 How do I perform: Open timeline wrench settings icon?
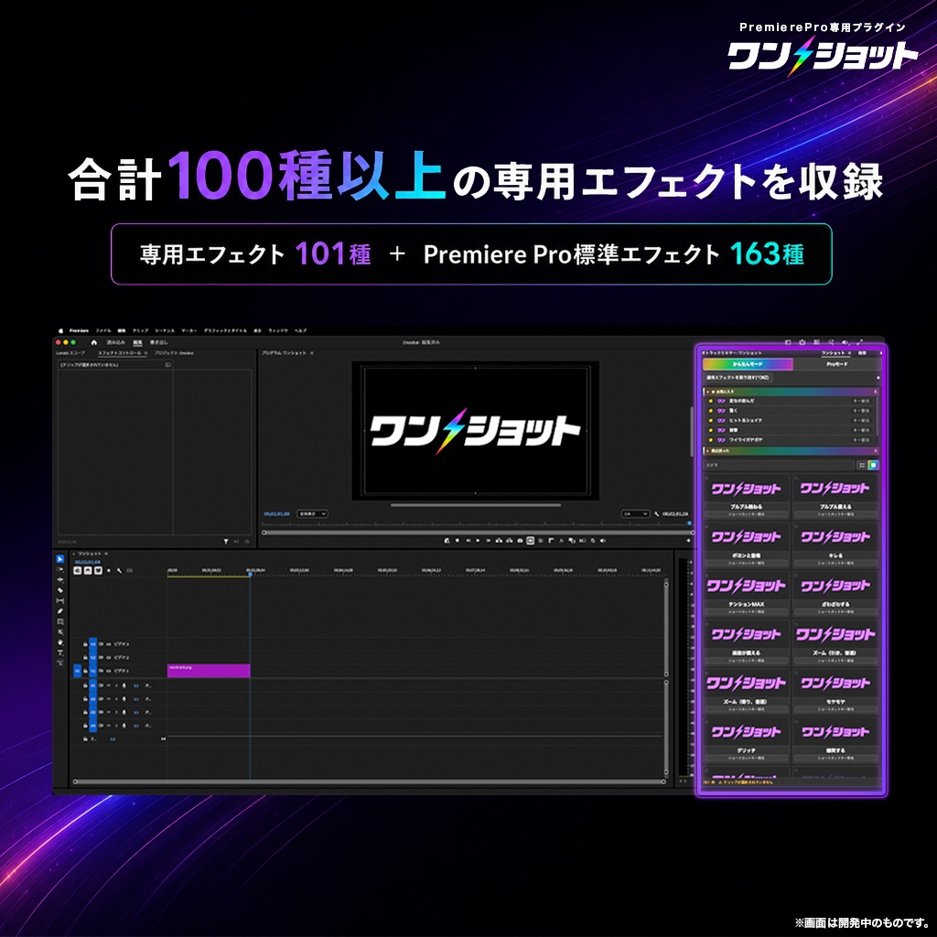click(120, 571)
